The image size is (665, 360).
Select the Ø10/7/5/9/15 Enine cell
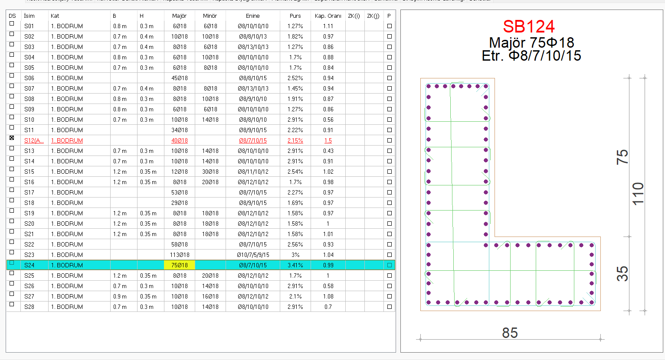tap(253, 255)
